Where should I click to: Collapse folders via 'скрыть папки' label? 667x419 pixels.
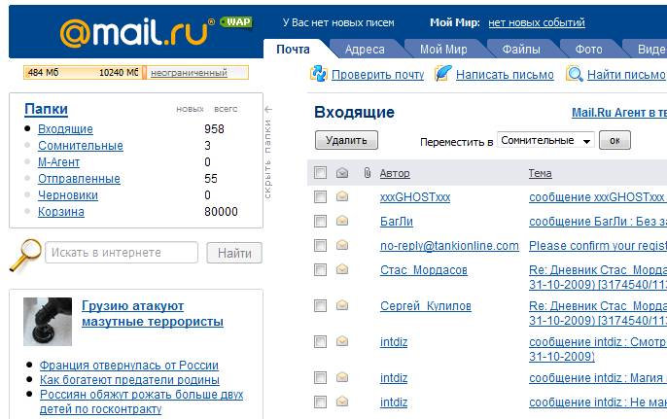pyautogui.click(x=267, y=159)
